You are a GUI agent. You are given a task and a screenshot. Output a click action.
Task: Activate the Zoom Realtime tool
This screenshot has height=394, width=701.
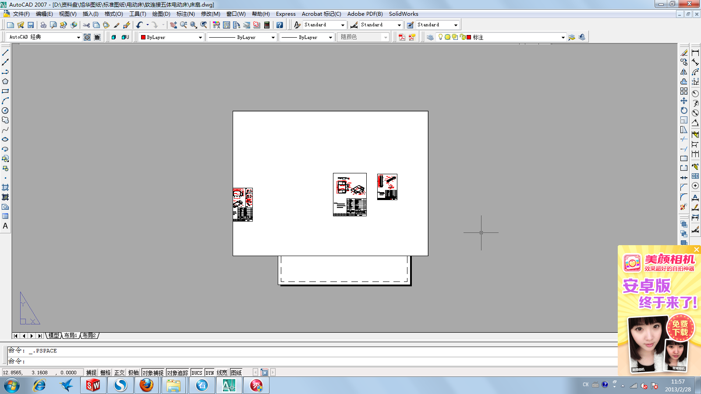coord(184,25)
